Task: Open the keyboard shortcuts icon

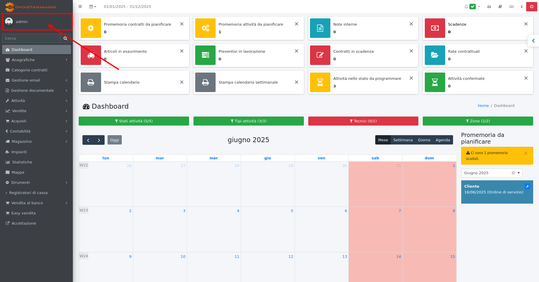Action: [x=511, y=6]
